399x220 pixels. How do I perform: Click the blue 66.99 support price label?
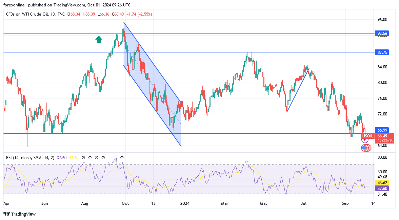point(382,130)
